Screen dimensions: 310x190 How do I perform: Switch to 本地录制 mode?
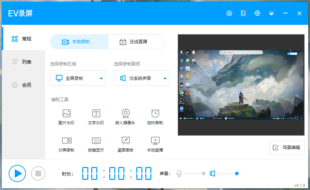coord(79,42)
